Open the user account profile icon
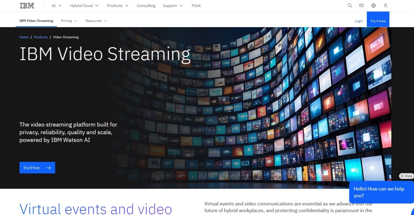 point(385,5)
